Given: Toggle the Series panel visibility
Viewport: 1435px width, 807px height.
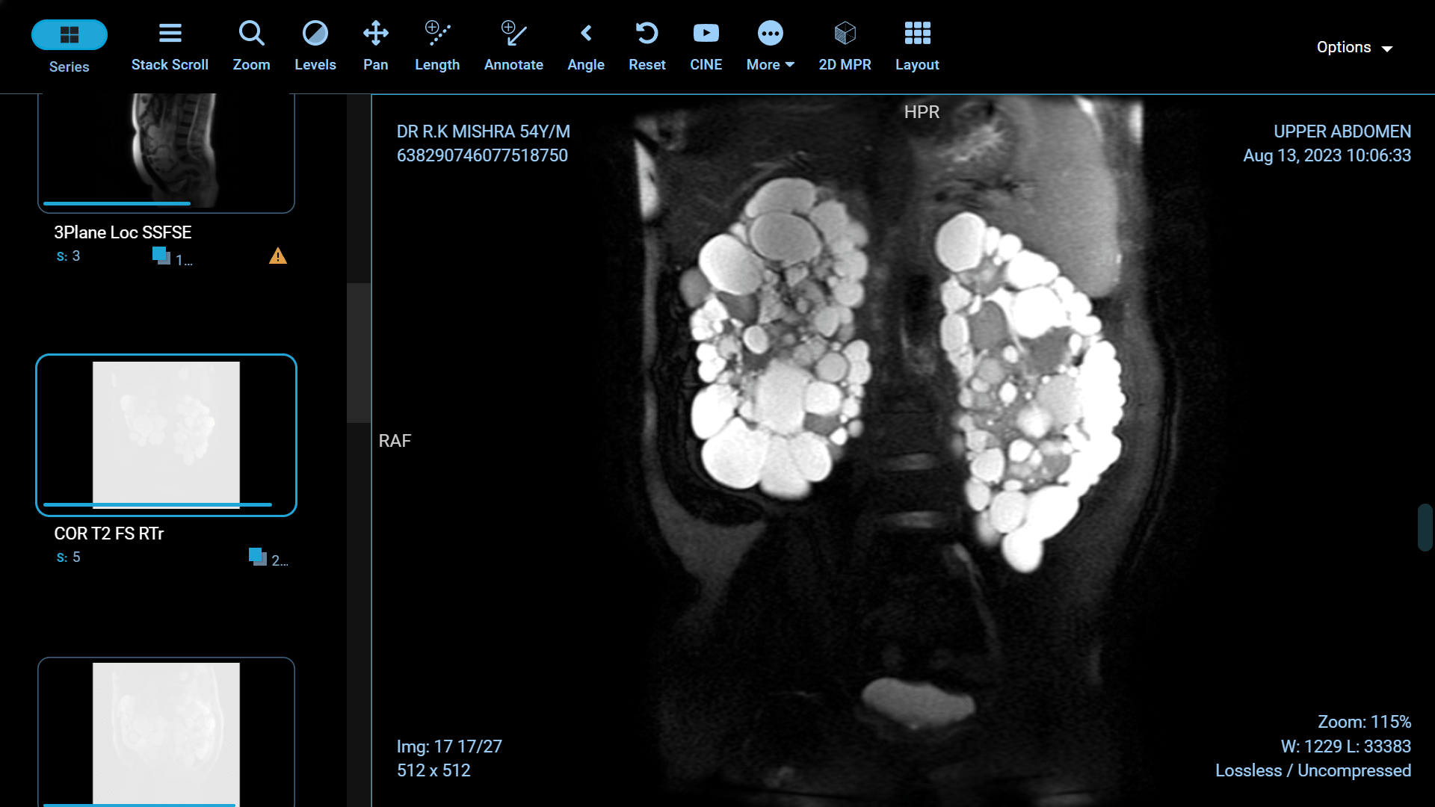Looking at the screenshot, I should (69, 45).
